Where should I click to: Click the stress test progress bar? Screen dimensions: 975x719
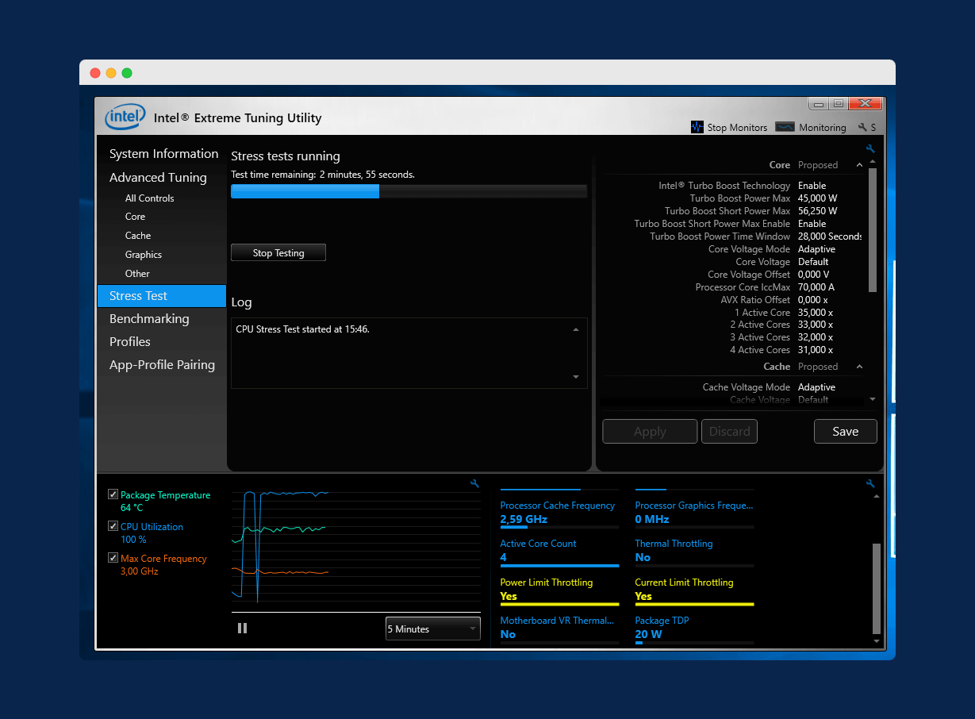click(409, 191)
